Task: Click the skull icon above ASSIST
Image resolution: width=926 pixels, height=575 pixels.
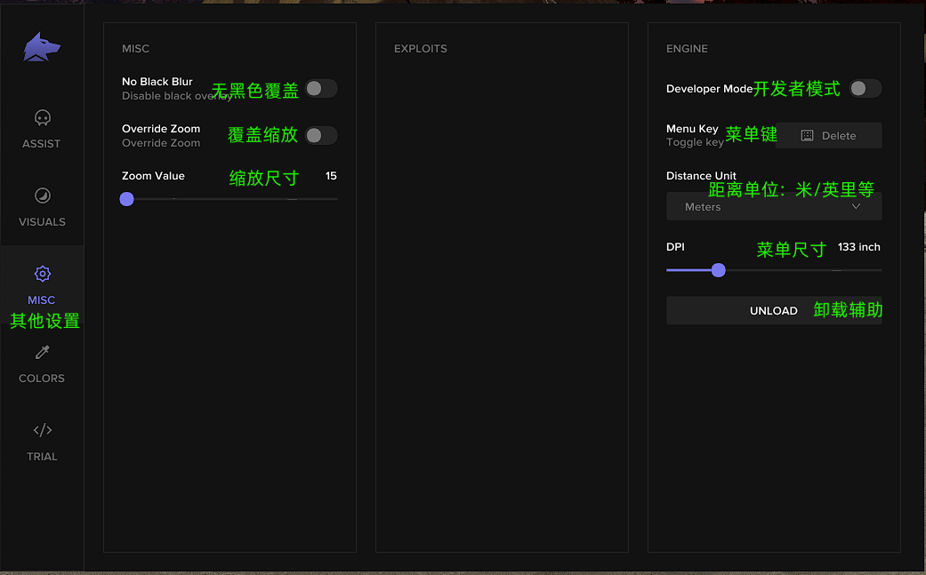Action: (42, 117)
